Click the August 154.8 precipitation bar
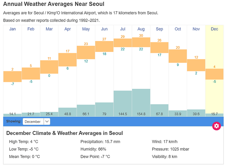225x165 pixels. 141,102
